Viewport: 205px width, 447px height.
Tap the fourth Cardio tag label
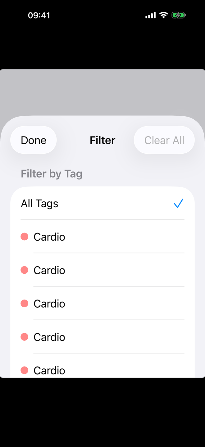49,337
